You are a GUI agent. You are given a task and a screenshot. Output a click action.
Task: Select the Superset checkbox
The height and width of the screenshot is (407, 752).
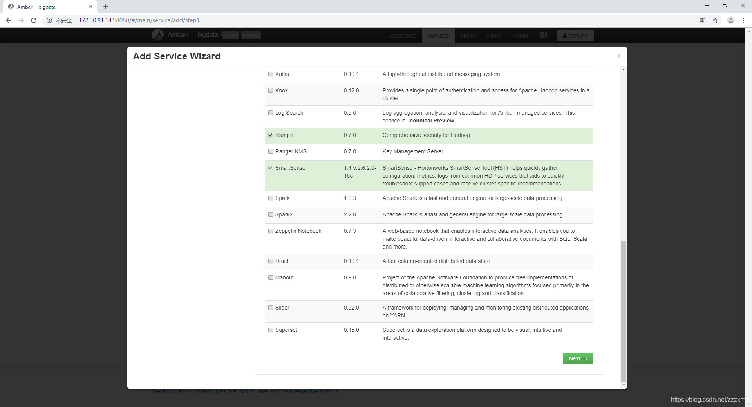pos(271,330)
